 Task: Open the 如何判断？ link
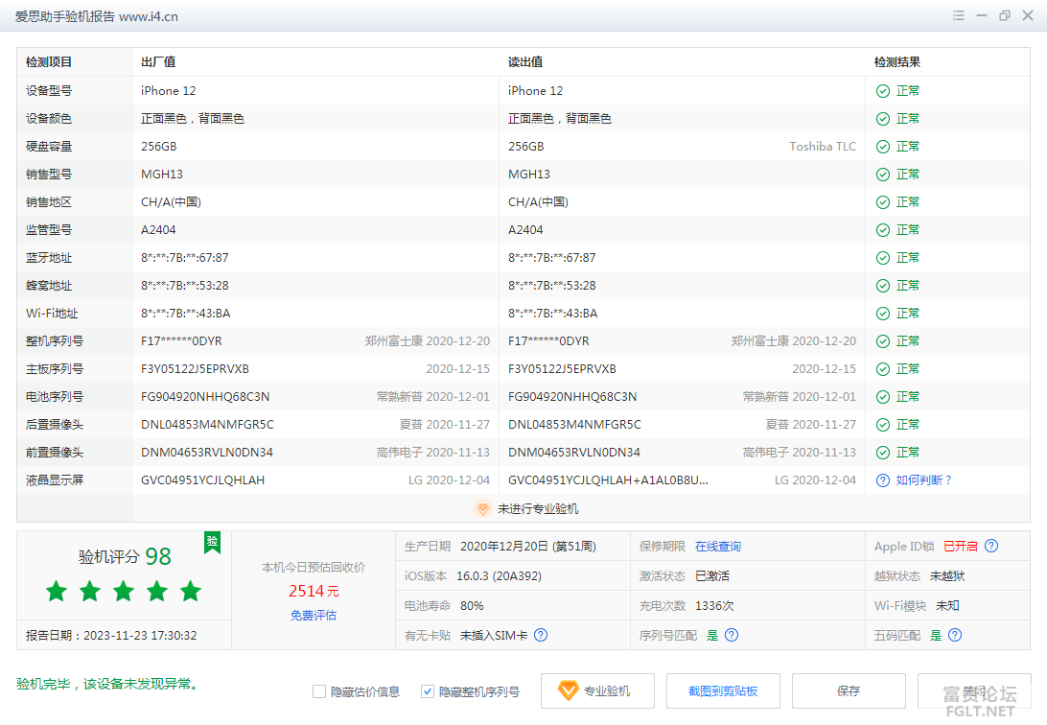(x=923, y=480)
